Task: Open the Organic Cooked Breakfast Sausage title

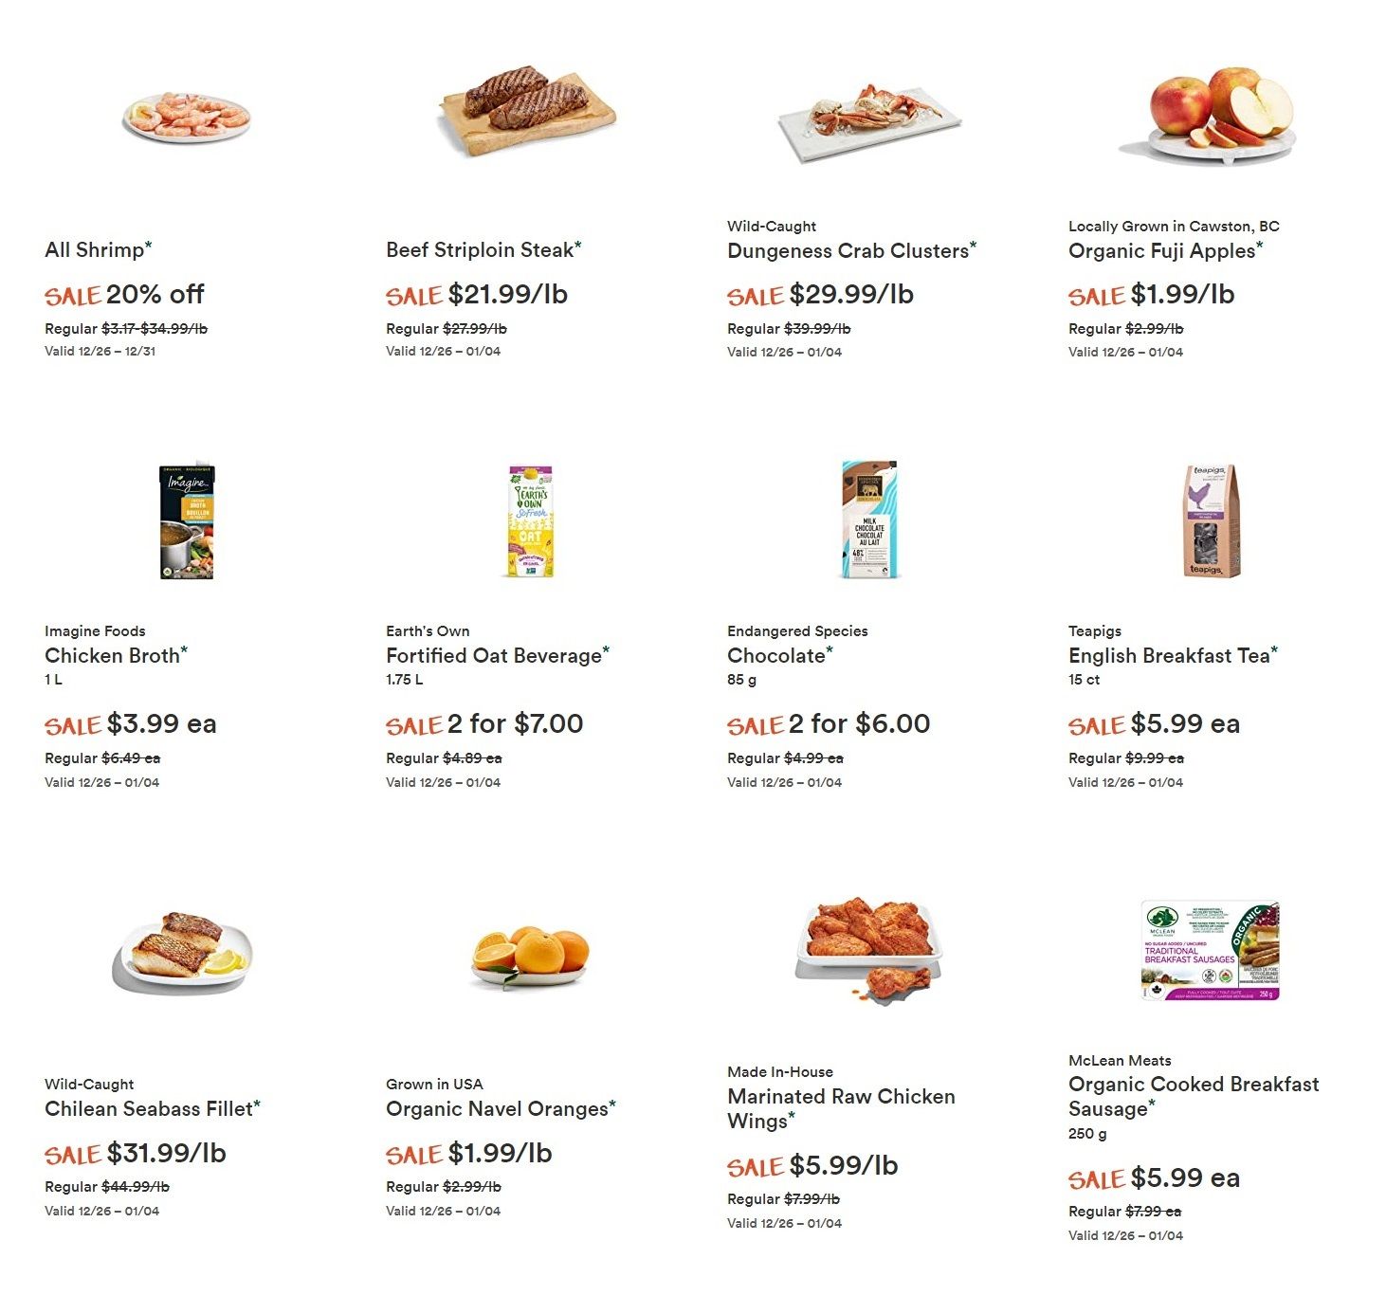Action: tap(1194, 1097)
